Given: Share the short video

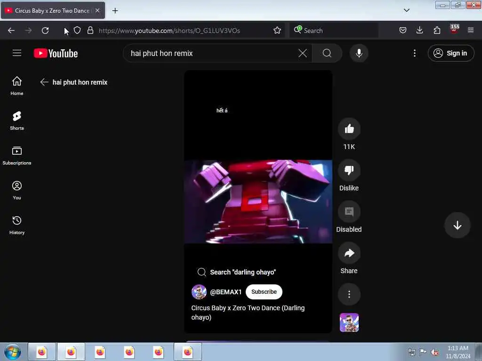Looking at the screenshot, I should point(349,253).
